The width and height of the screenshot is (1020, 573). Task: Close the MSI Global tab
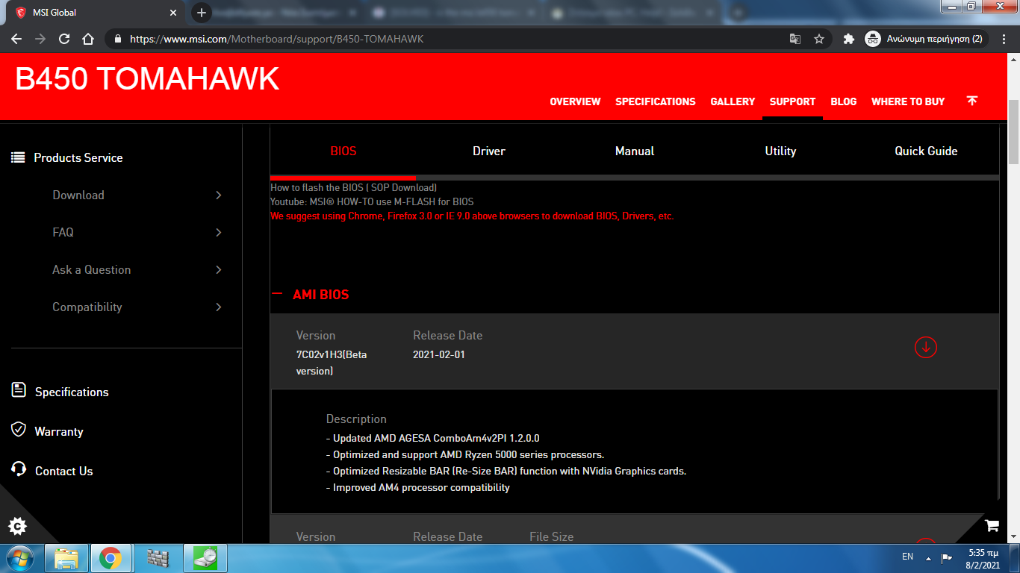coord(173,13)
